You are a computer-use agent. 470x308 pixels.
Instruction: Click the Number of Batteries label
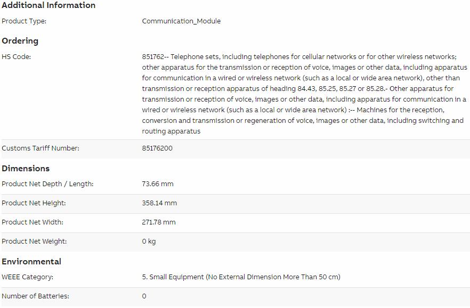35,296
